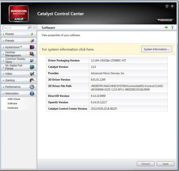Click the My Digital Flat-Panels monitor icon

pos(32,67)
